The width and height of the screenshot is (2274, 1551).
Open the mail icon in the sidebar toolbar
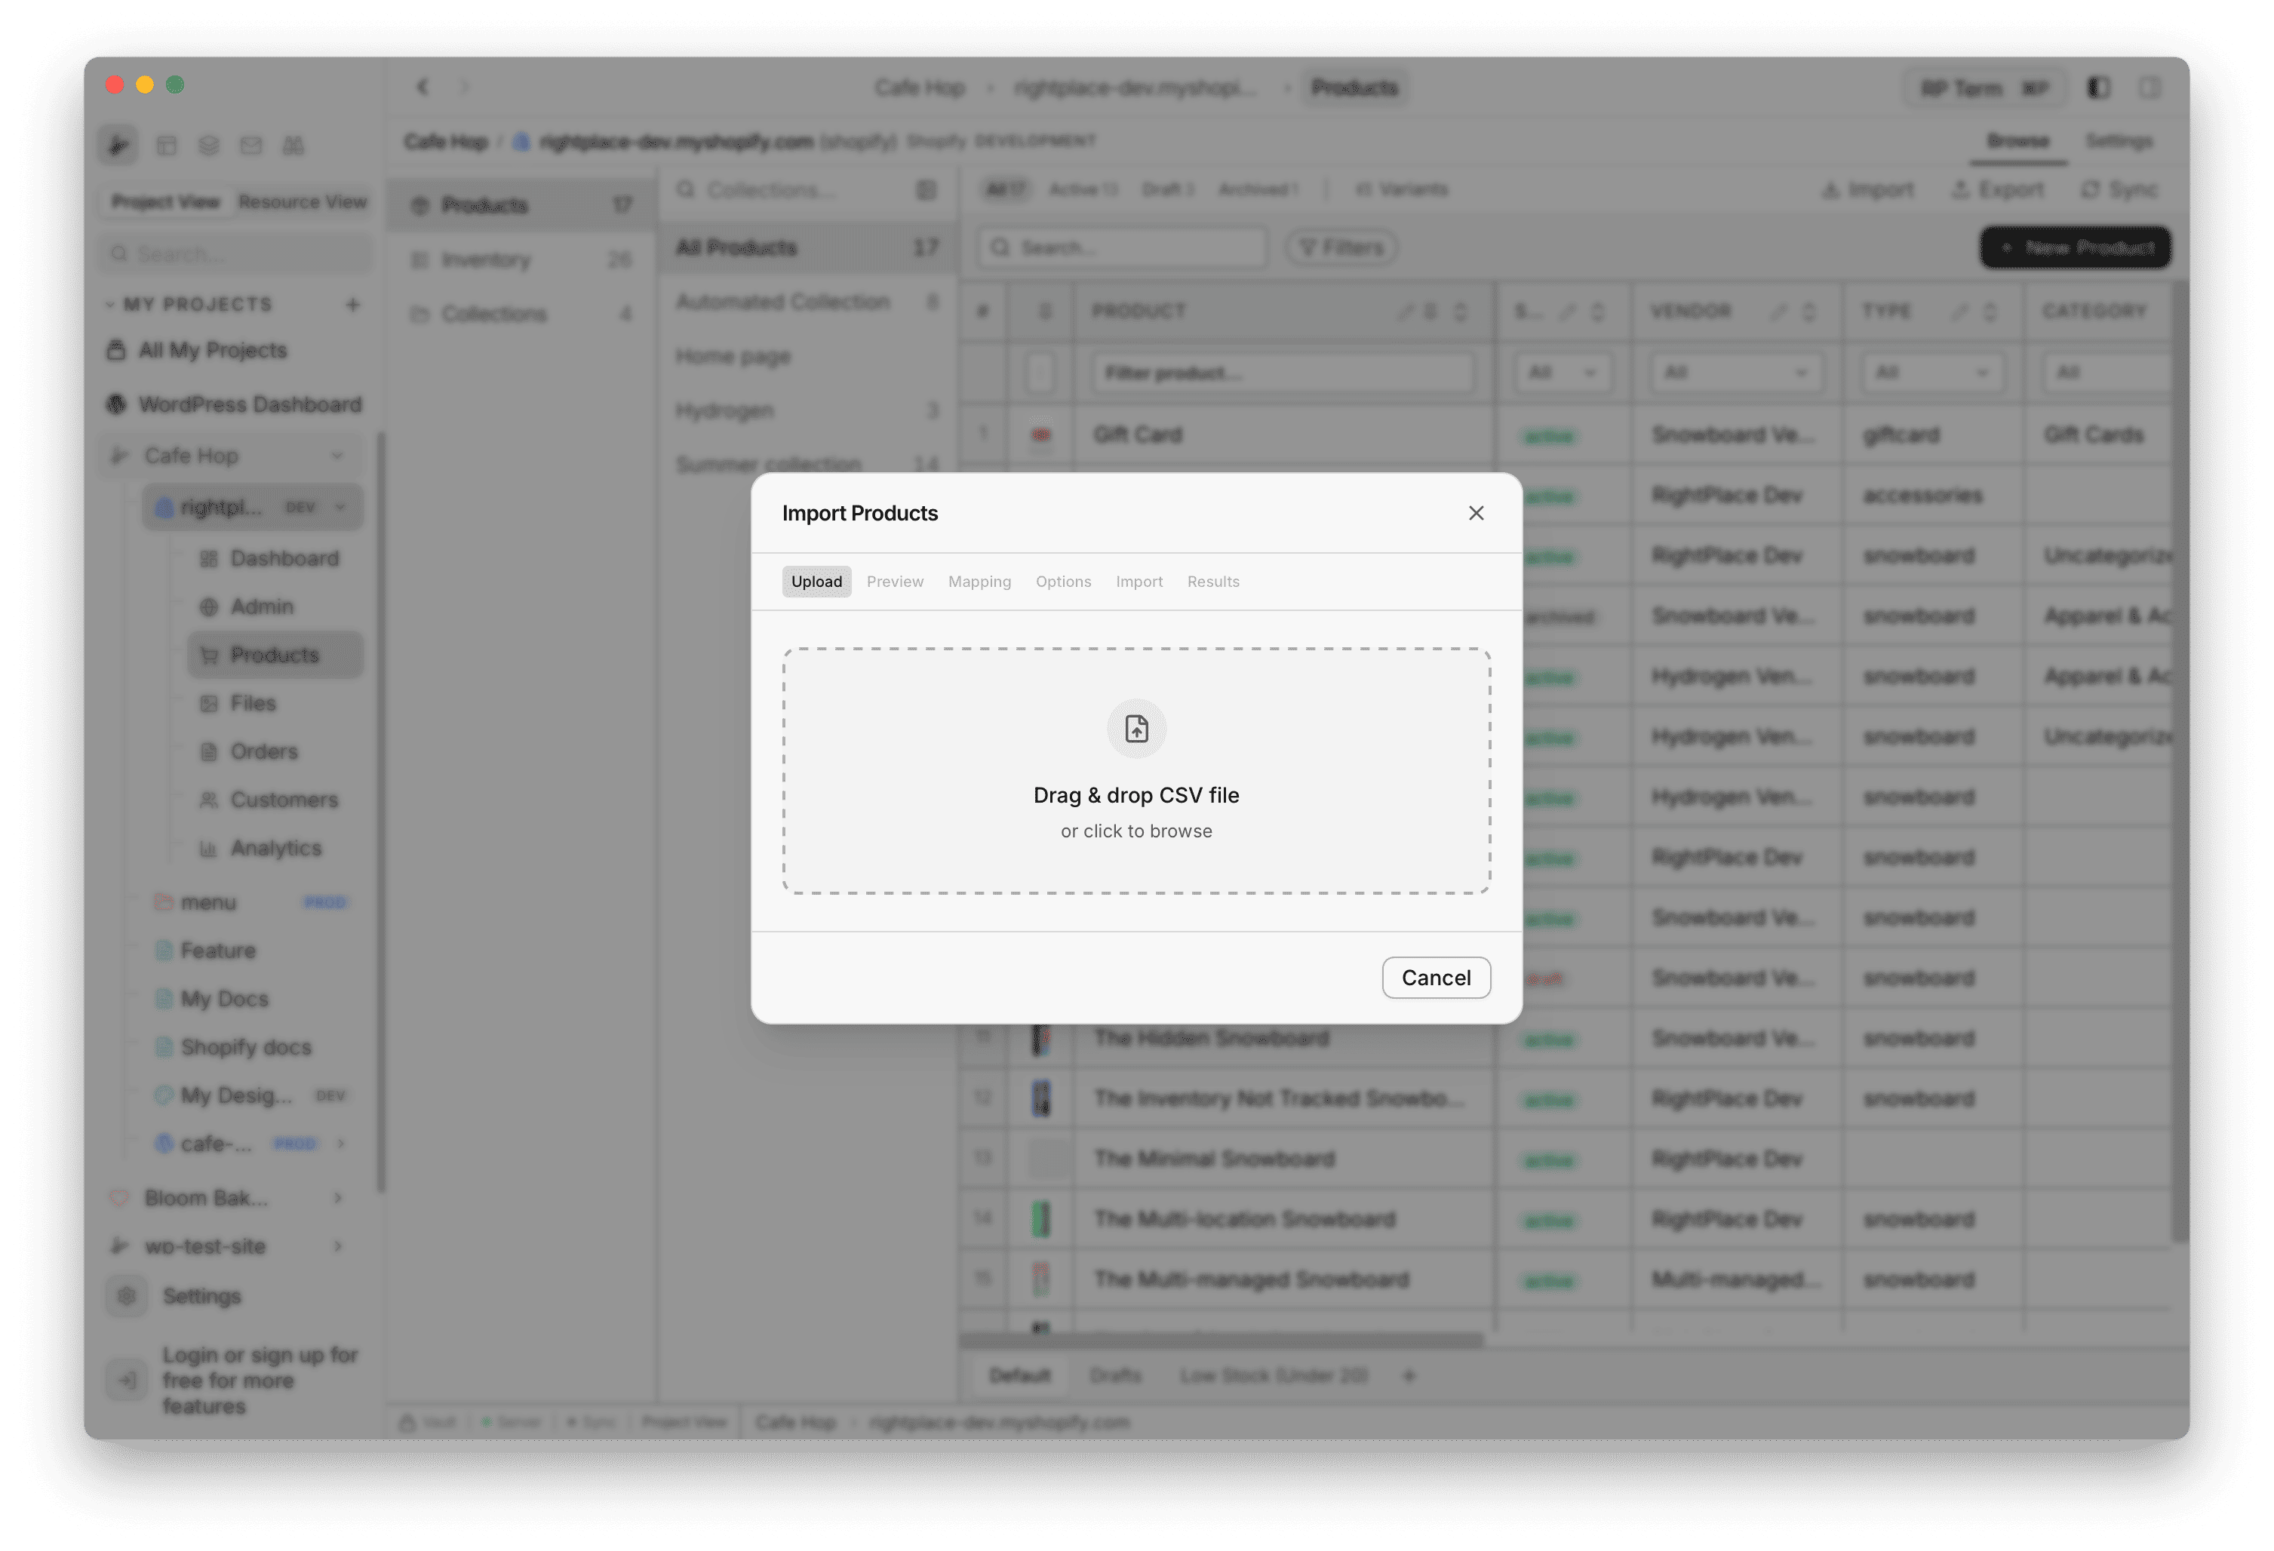point(251,144)
